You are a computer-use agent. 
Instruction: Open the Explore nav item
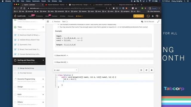(31, 16)
